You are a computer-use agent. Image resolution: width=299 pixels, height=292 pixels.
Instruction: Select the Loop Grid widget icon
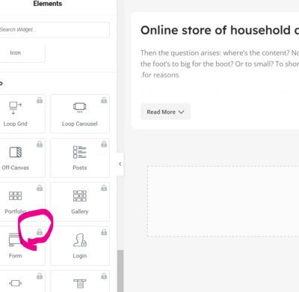(16, 108)
